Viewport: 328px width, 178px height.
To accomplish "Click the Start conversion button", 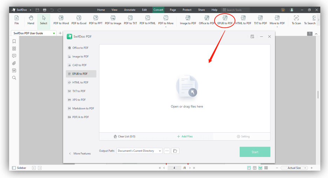I will coord(255,152).
